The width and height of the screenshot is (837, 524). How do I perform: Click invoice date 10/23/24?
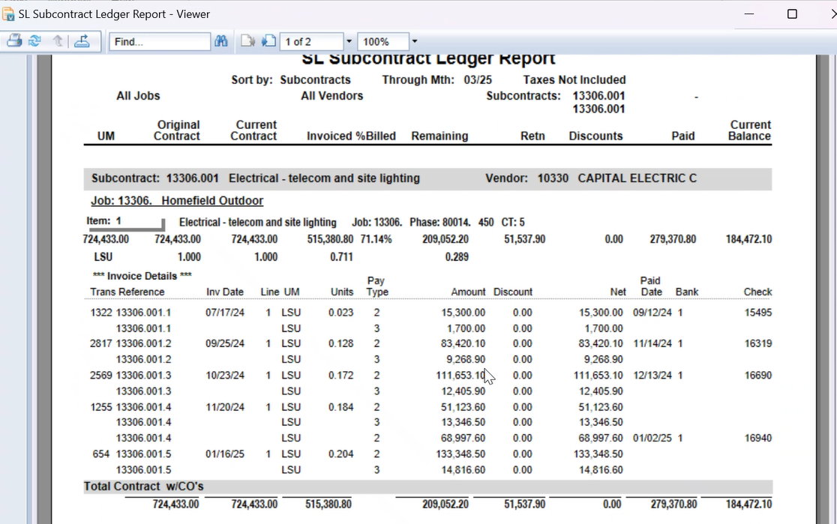tap(225, 376)
